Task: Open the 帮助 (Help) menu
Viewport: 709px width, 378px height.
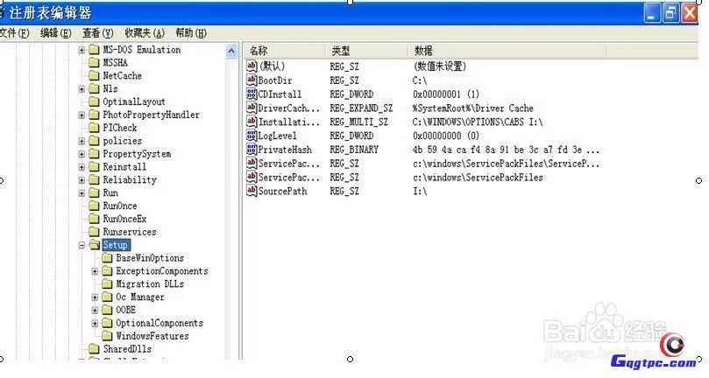Action: coord(189,33)
